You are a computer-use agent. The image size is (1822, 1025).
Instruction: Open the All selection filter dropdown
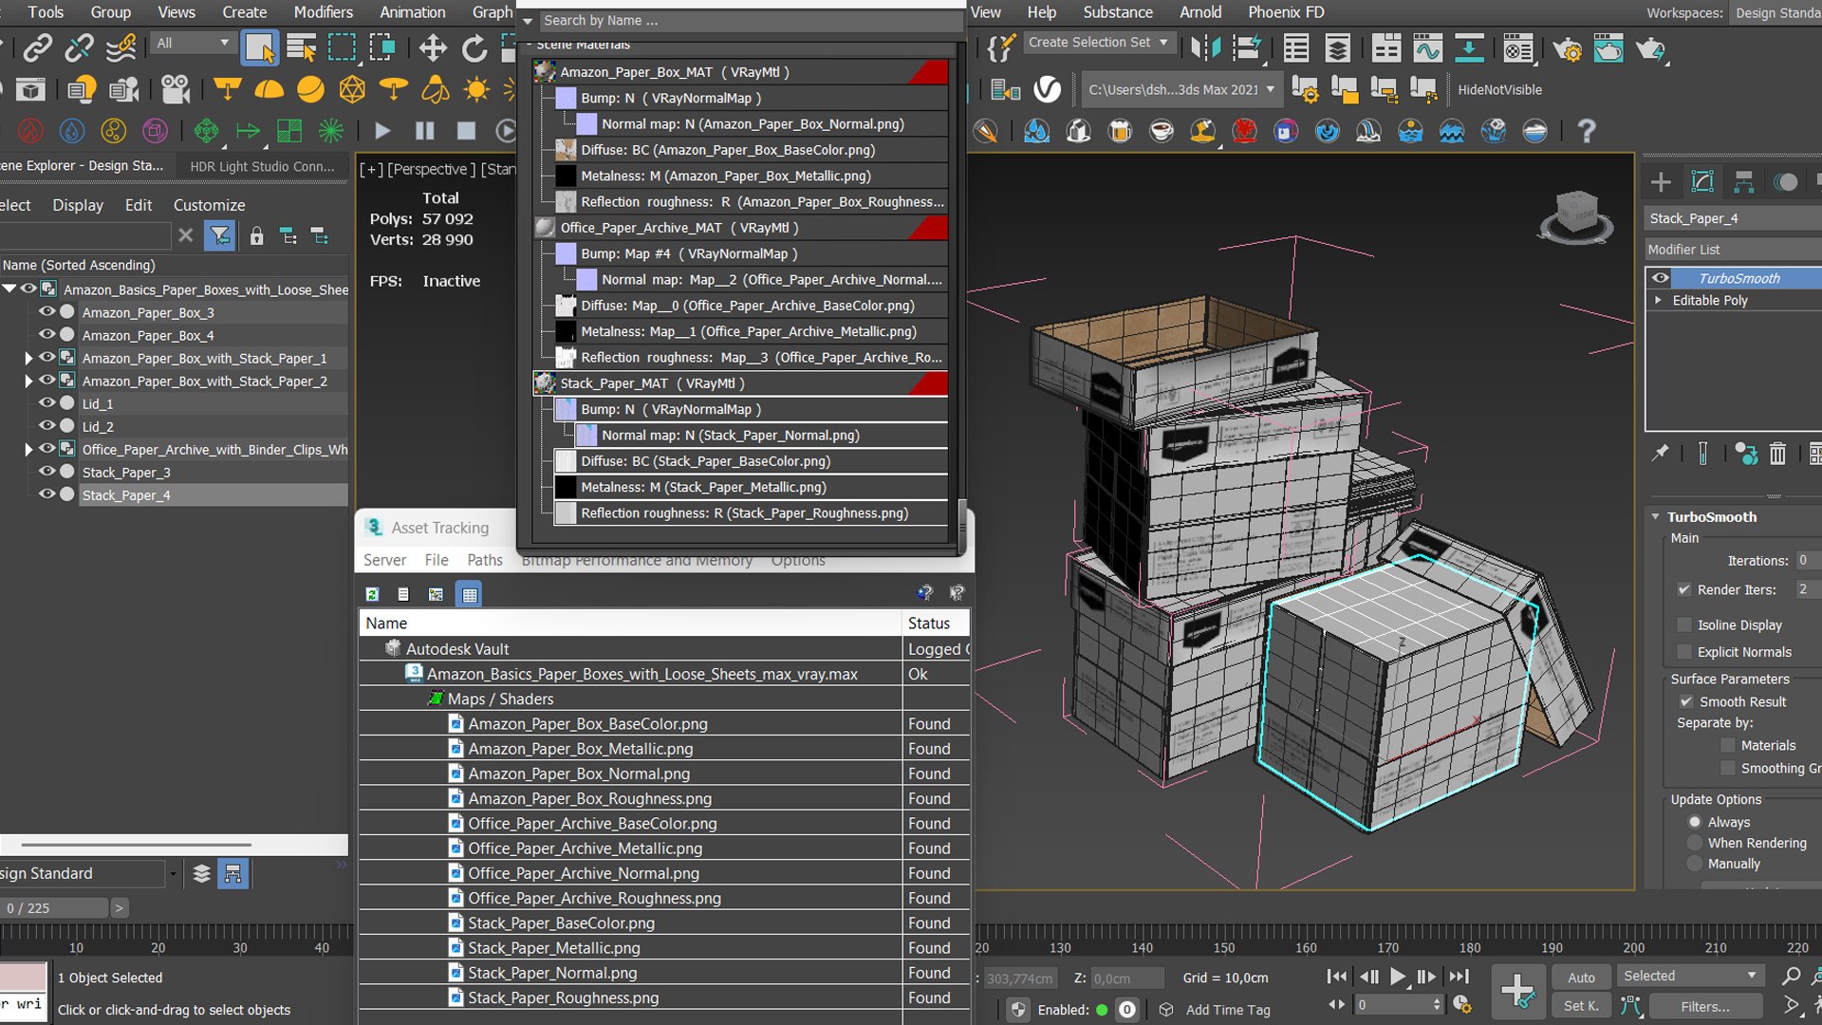[x=193, y=43]
